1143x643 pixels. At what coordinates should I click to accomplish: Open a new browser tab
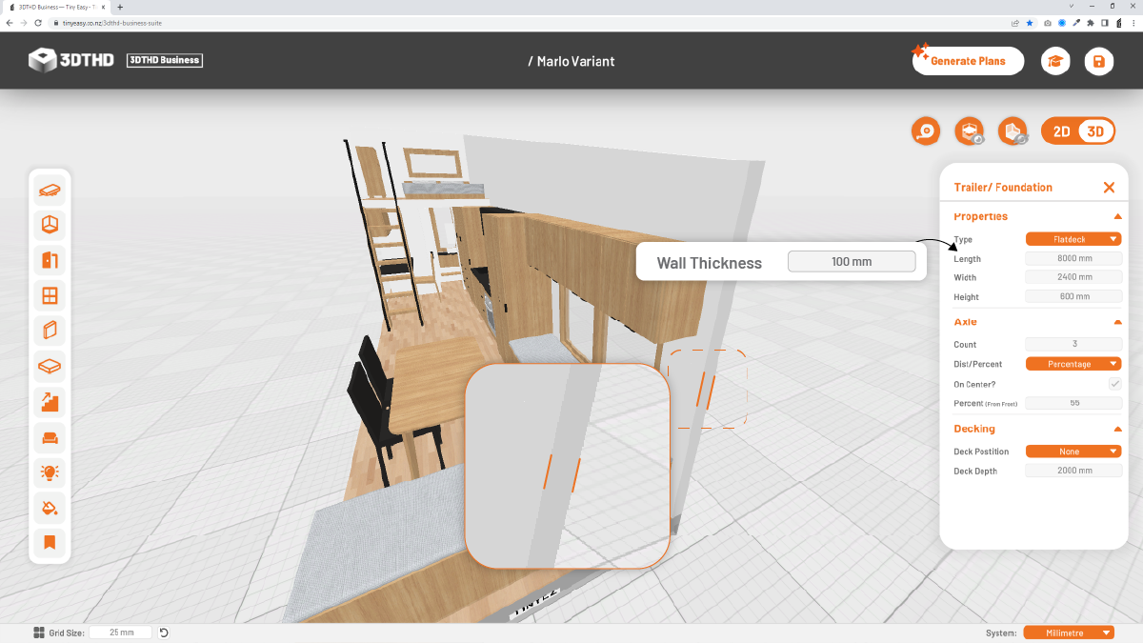(x=120, y=7)
